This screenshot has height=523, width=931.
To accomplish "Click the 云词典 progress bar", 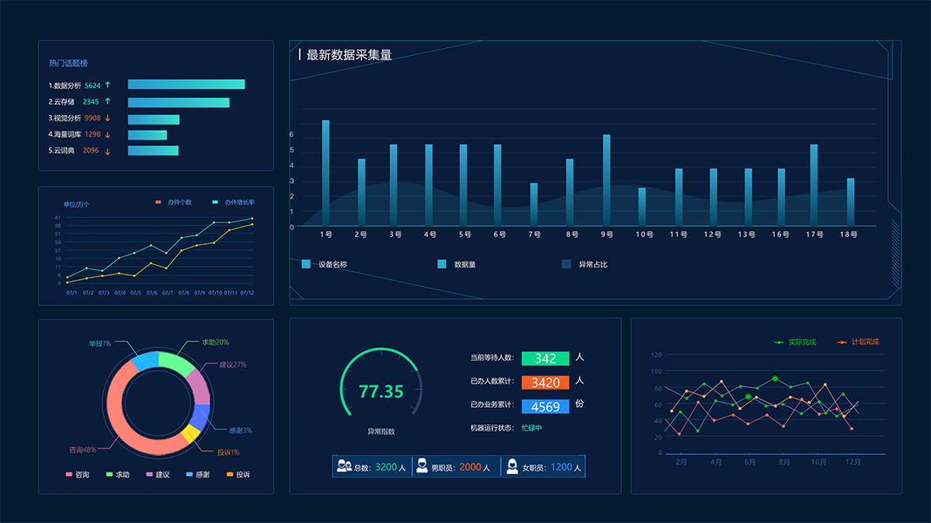I will coord(154,151).
